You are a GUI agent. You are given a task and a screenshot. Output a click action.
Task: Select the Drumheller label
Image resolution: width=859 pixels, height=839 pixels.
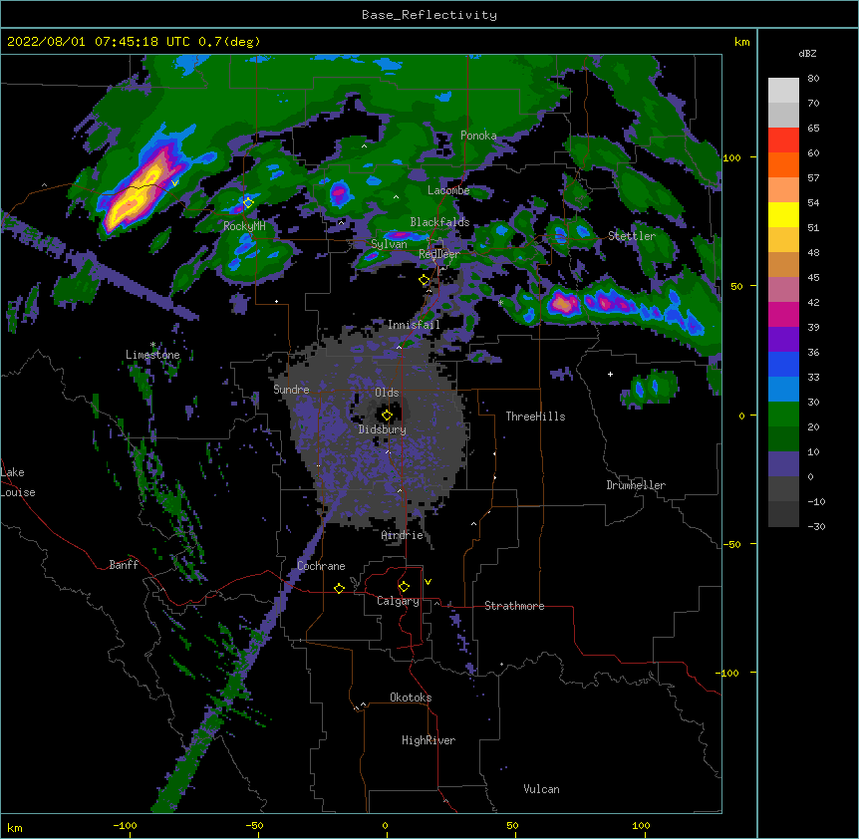(x=636, y=485)
